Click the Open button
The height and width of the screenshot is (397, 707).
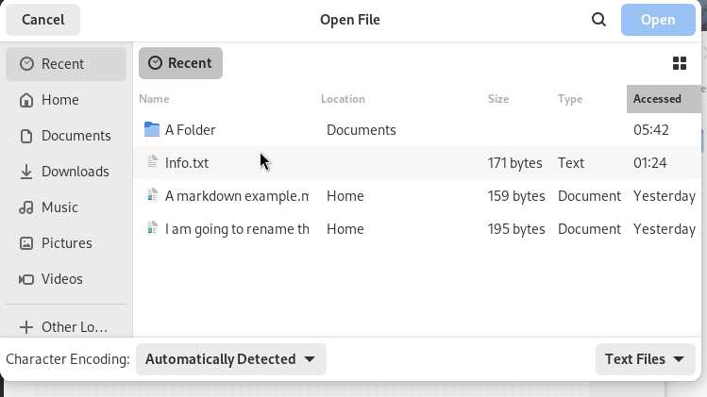(x=658, y=20)
